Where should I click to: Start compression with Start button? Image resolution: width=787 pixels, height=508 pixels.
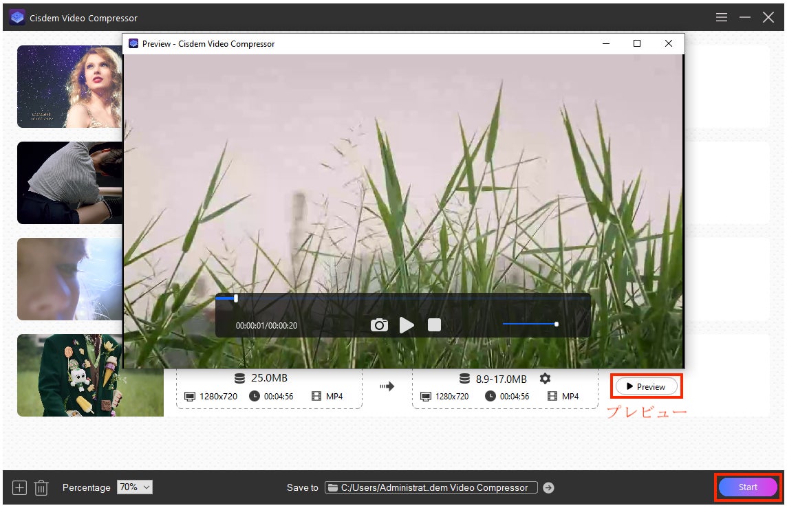point(747,487)
